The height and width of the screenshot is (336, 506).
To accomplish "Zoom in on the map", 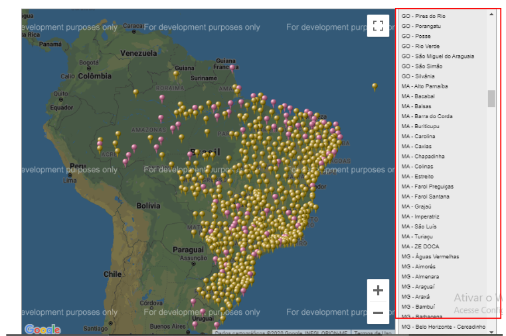I will [x=378, y=290].
